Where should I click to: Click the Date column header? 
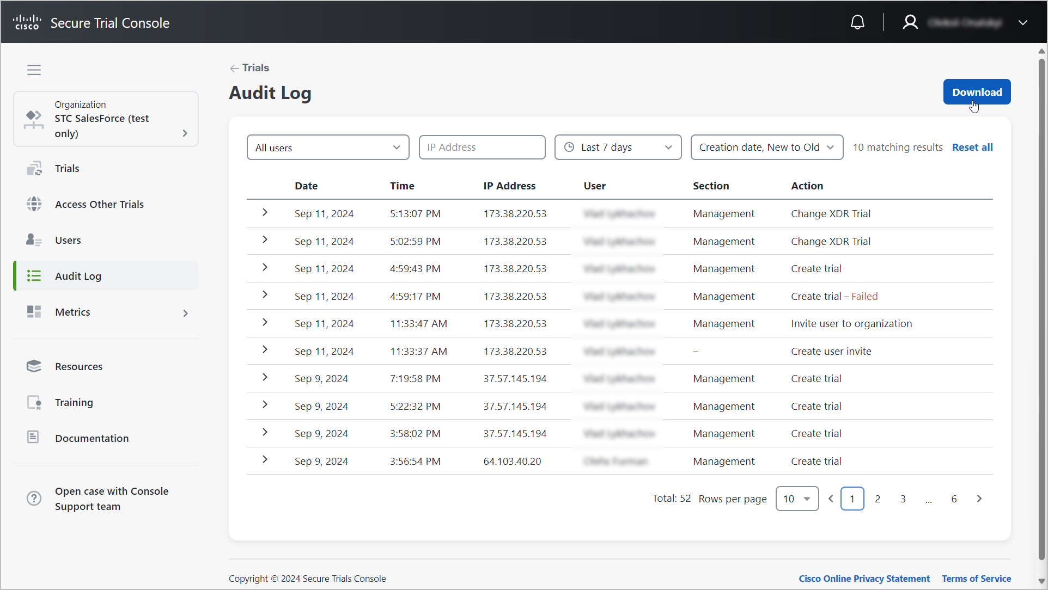point(306,186)
